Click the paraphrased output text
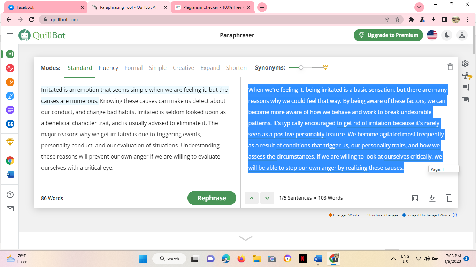The image size is (476, 267). (347, 129)
